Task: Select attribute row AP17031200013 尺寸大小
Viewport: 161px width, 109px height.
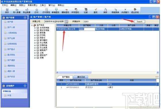Action: pyautogui.click(x=106, y=87)
